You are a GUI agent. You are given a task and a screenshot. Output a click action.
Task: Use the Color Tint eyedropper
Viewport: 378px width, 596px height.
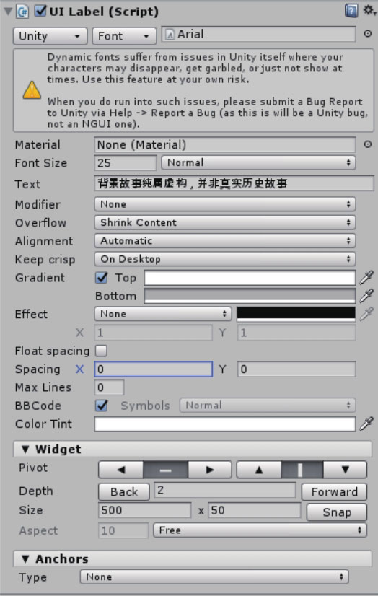point(366,424)
